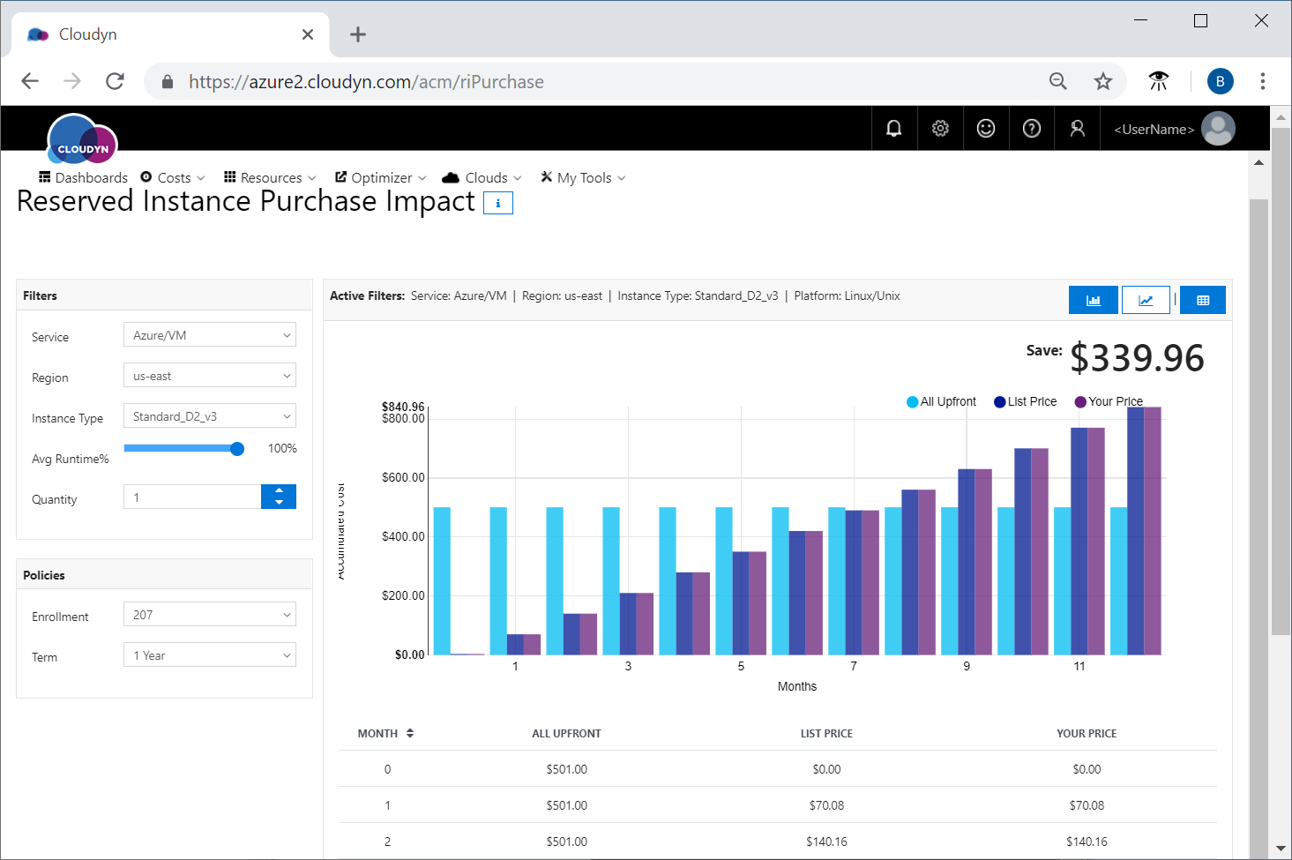Click the browser address bar URL
The image size is (1292, 860).
366,82
